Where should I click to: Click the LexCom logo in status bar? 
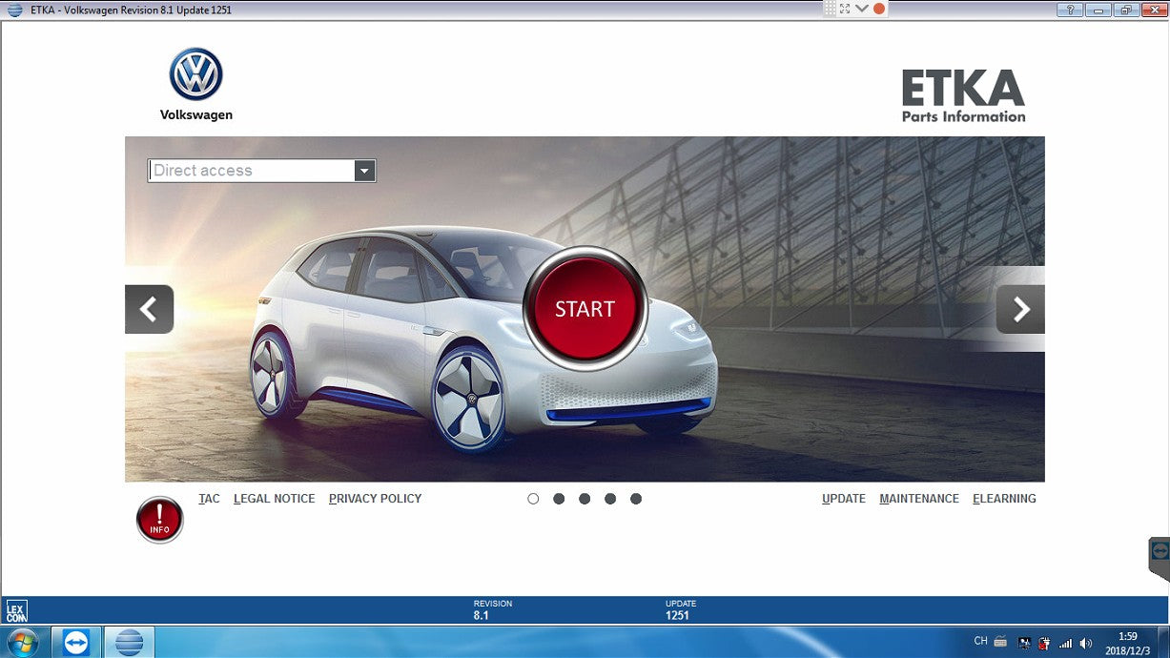16,610
